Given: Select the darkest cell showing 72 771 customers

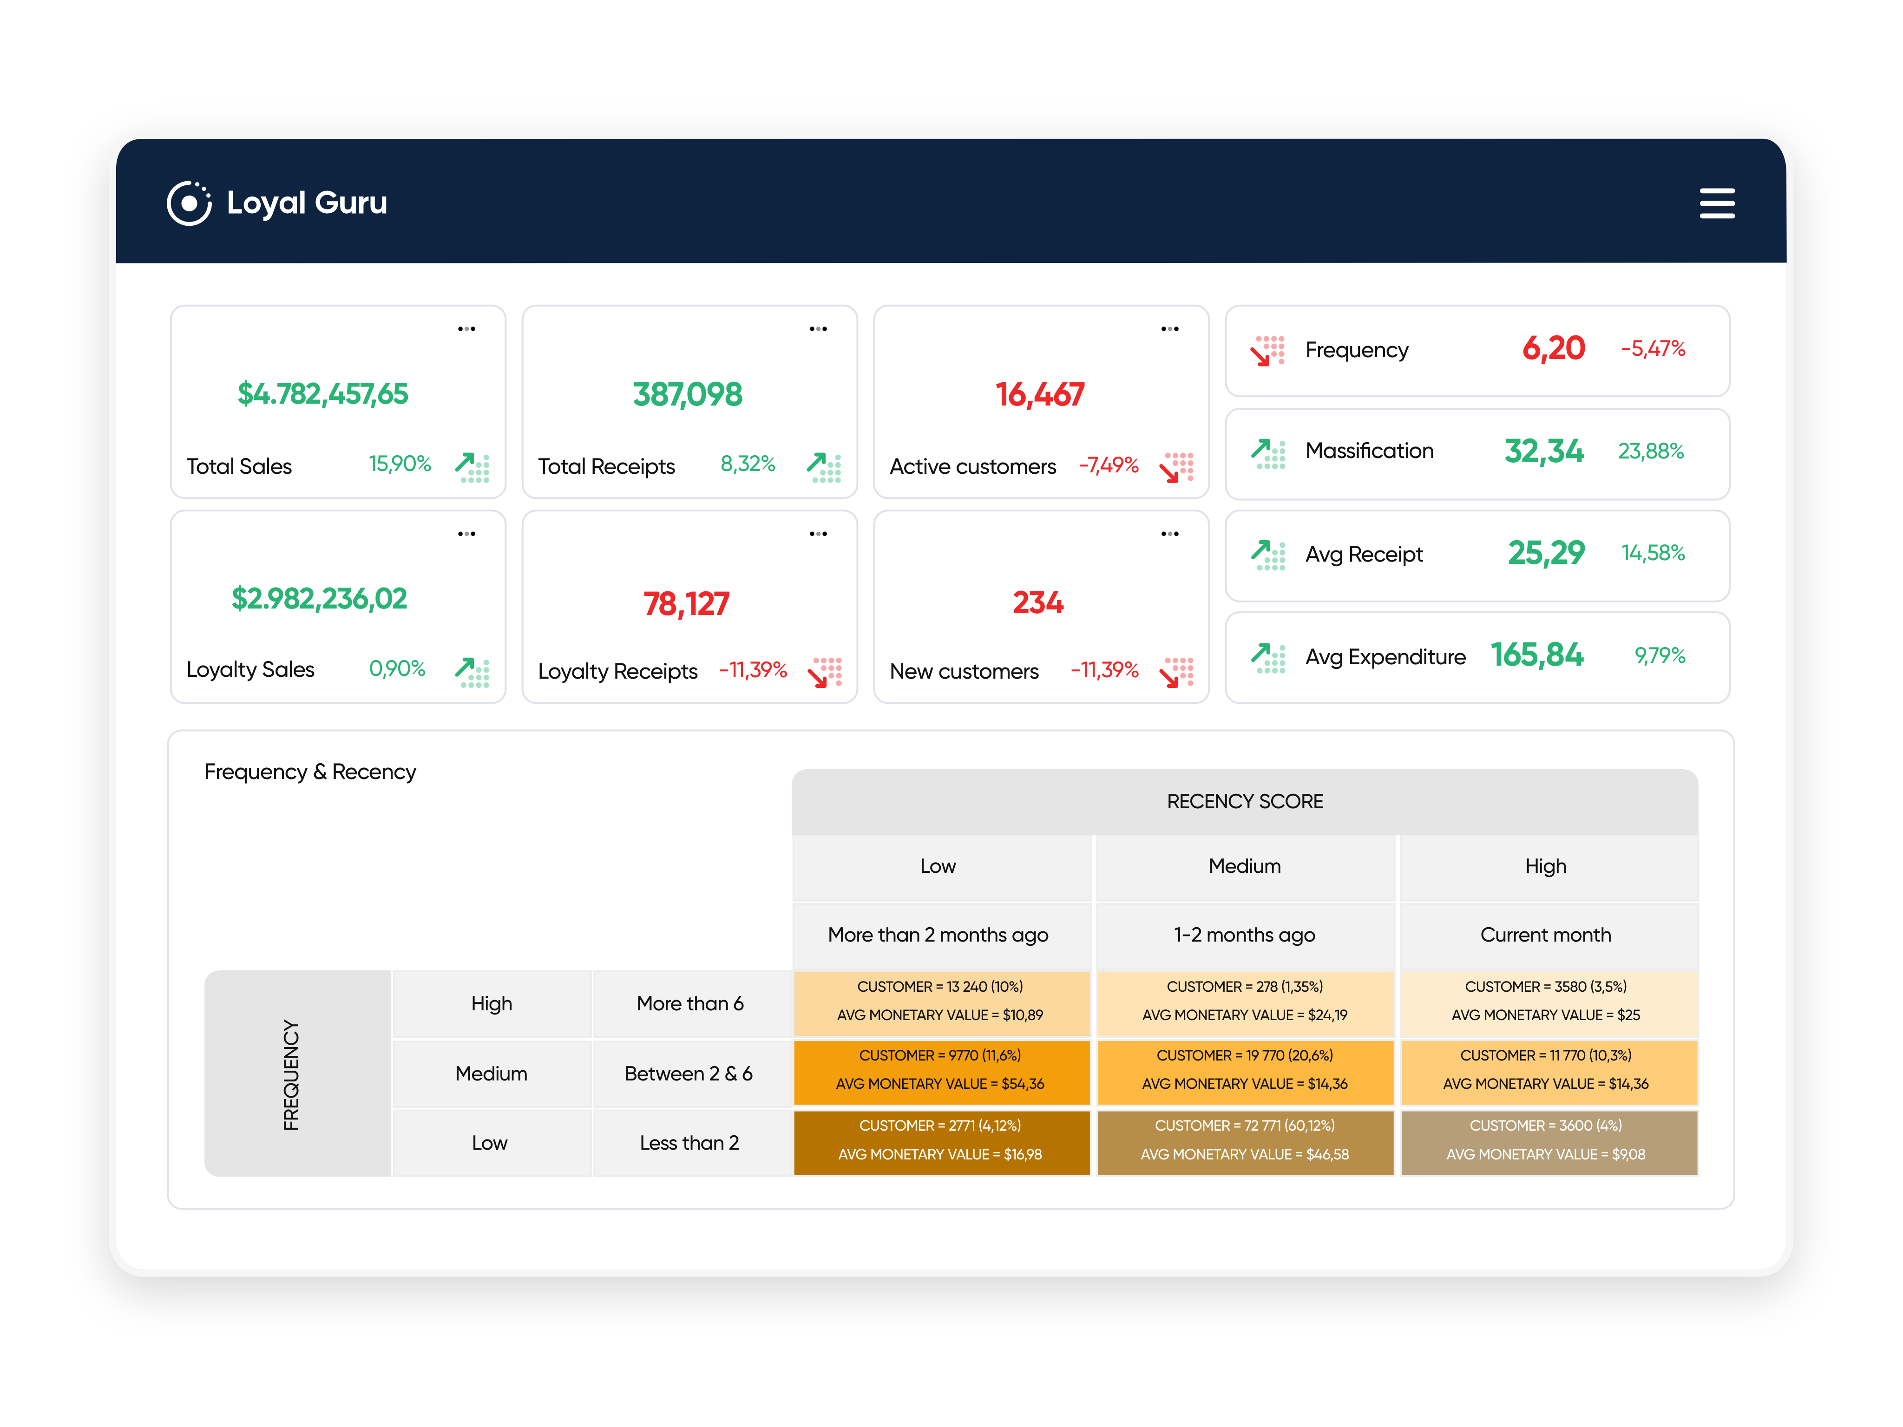Looking at the screenshot, I should pos(1244,1140).
